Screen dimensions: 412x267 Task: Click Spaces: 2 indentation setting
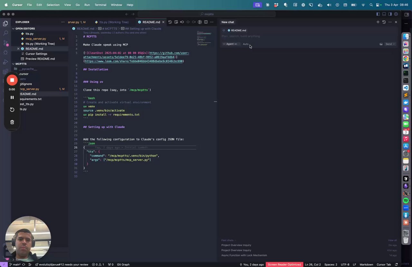click(331, 264)
